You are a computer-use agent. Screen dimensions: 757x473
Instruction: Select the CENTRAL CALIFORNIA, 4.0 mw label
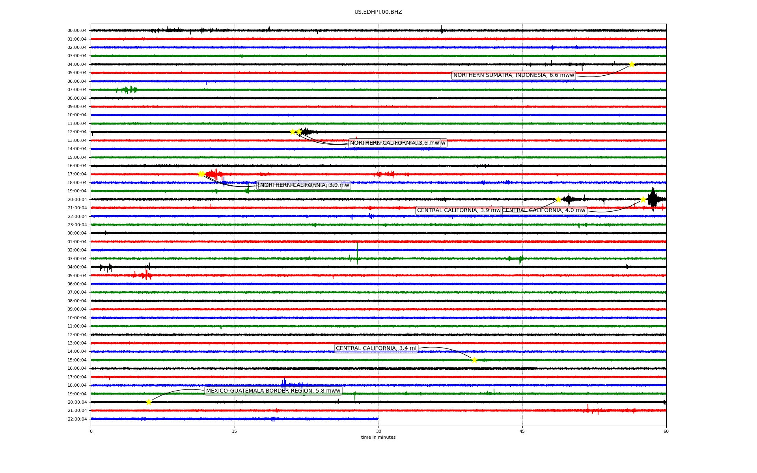point(545,210)
